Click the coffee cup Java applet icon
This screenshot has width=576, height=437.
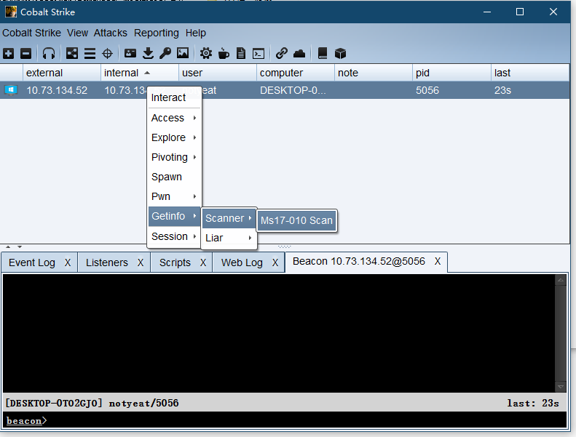point(224,54)
